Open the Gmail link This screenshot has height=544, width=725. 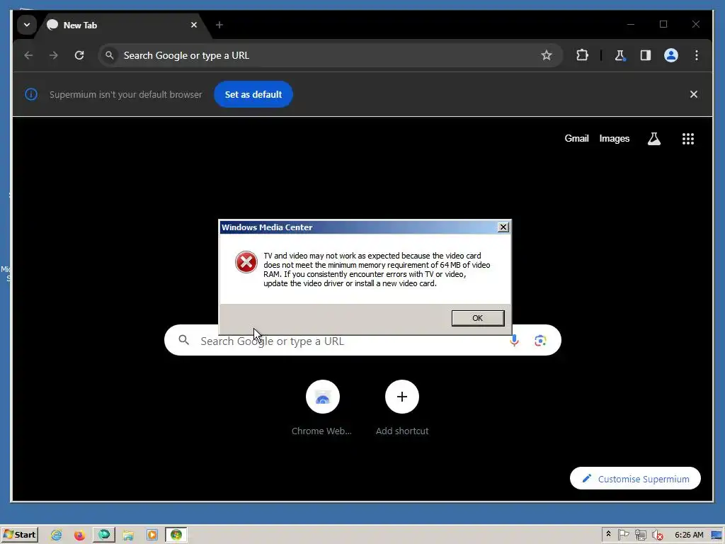(x=576, y=138)
